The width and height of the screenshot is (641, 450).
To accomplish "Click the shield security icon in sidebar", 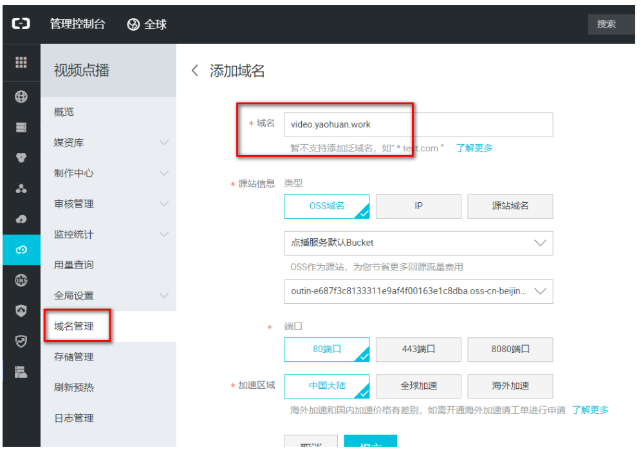I will click(21, 311).
